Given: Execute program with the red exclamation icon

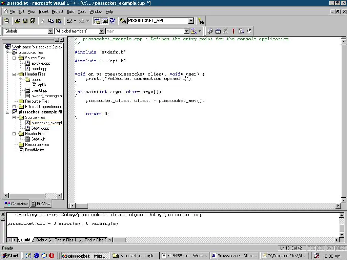Looking at the screenshot, I should pos(233,31).
